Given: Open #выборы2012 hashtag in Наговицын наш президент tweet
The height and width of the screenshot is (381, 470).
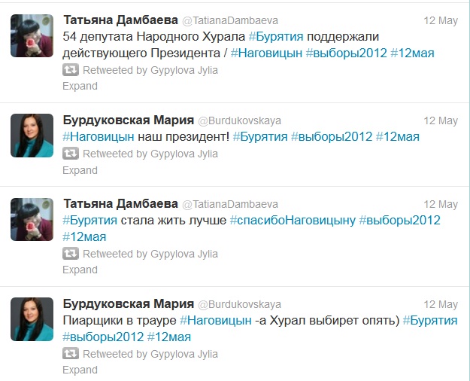Looking at the screenshot, I should tap(331, 137).
